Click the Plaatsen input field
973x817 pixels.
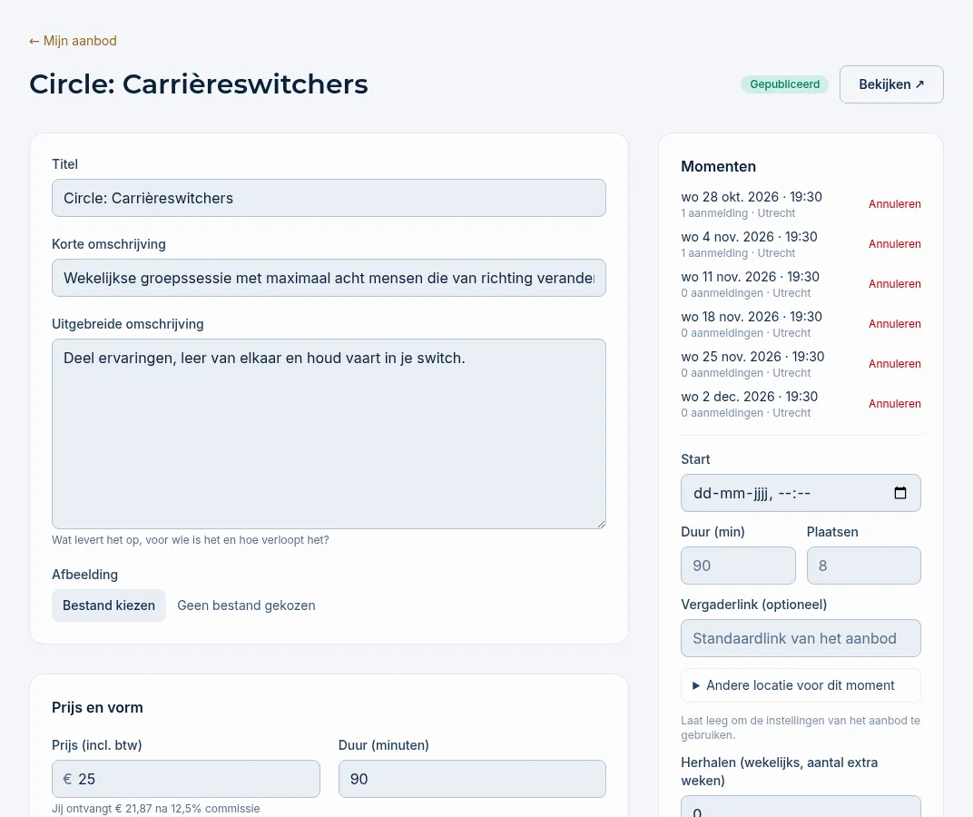[864, 566]
